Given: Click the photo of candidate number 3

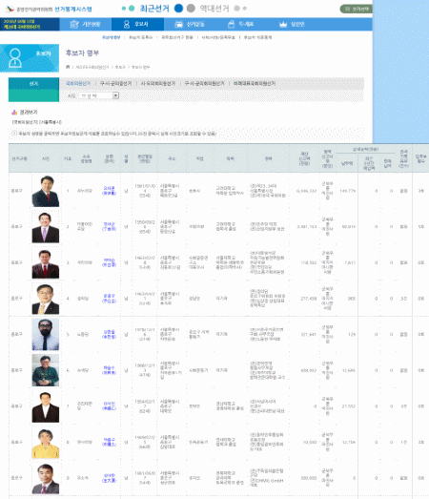Looking at the screenshot, I should [x=46, y=263].
